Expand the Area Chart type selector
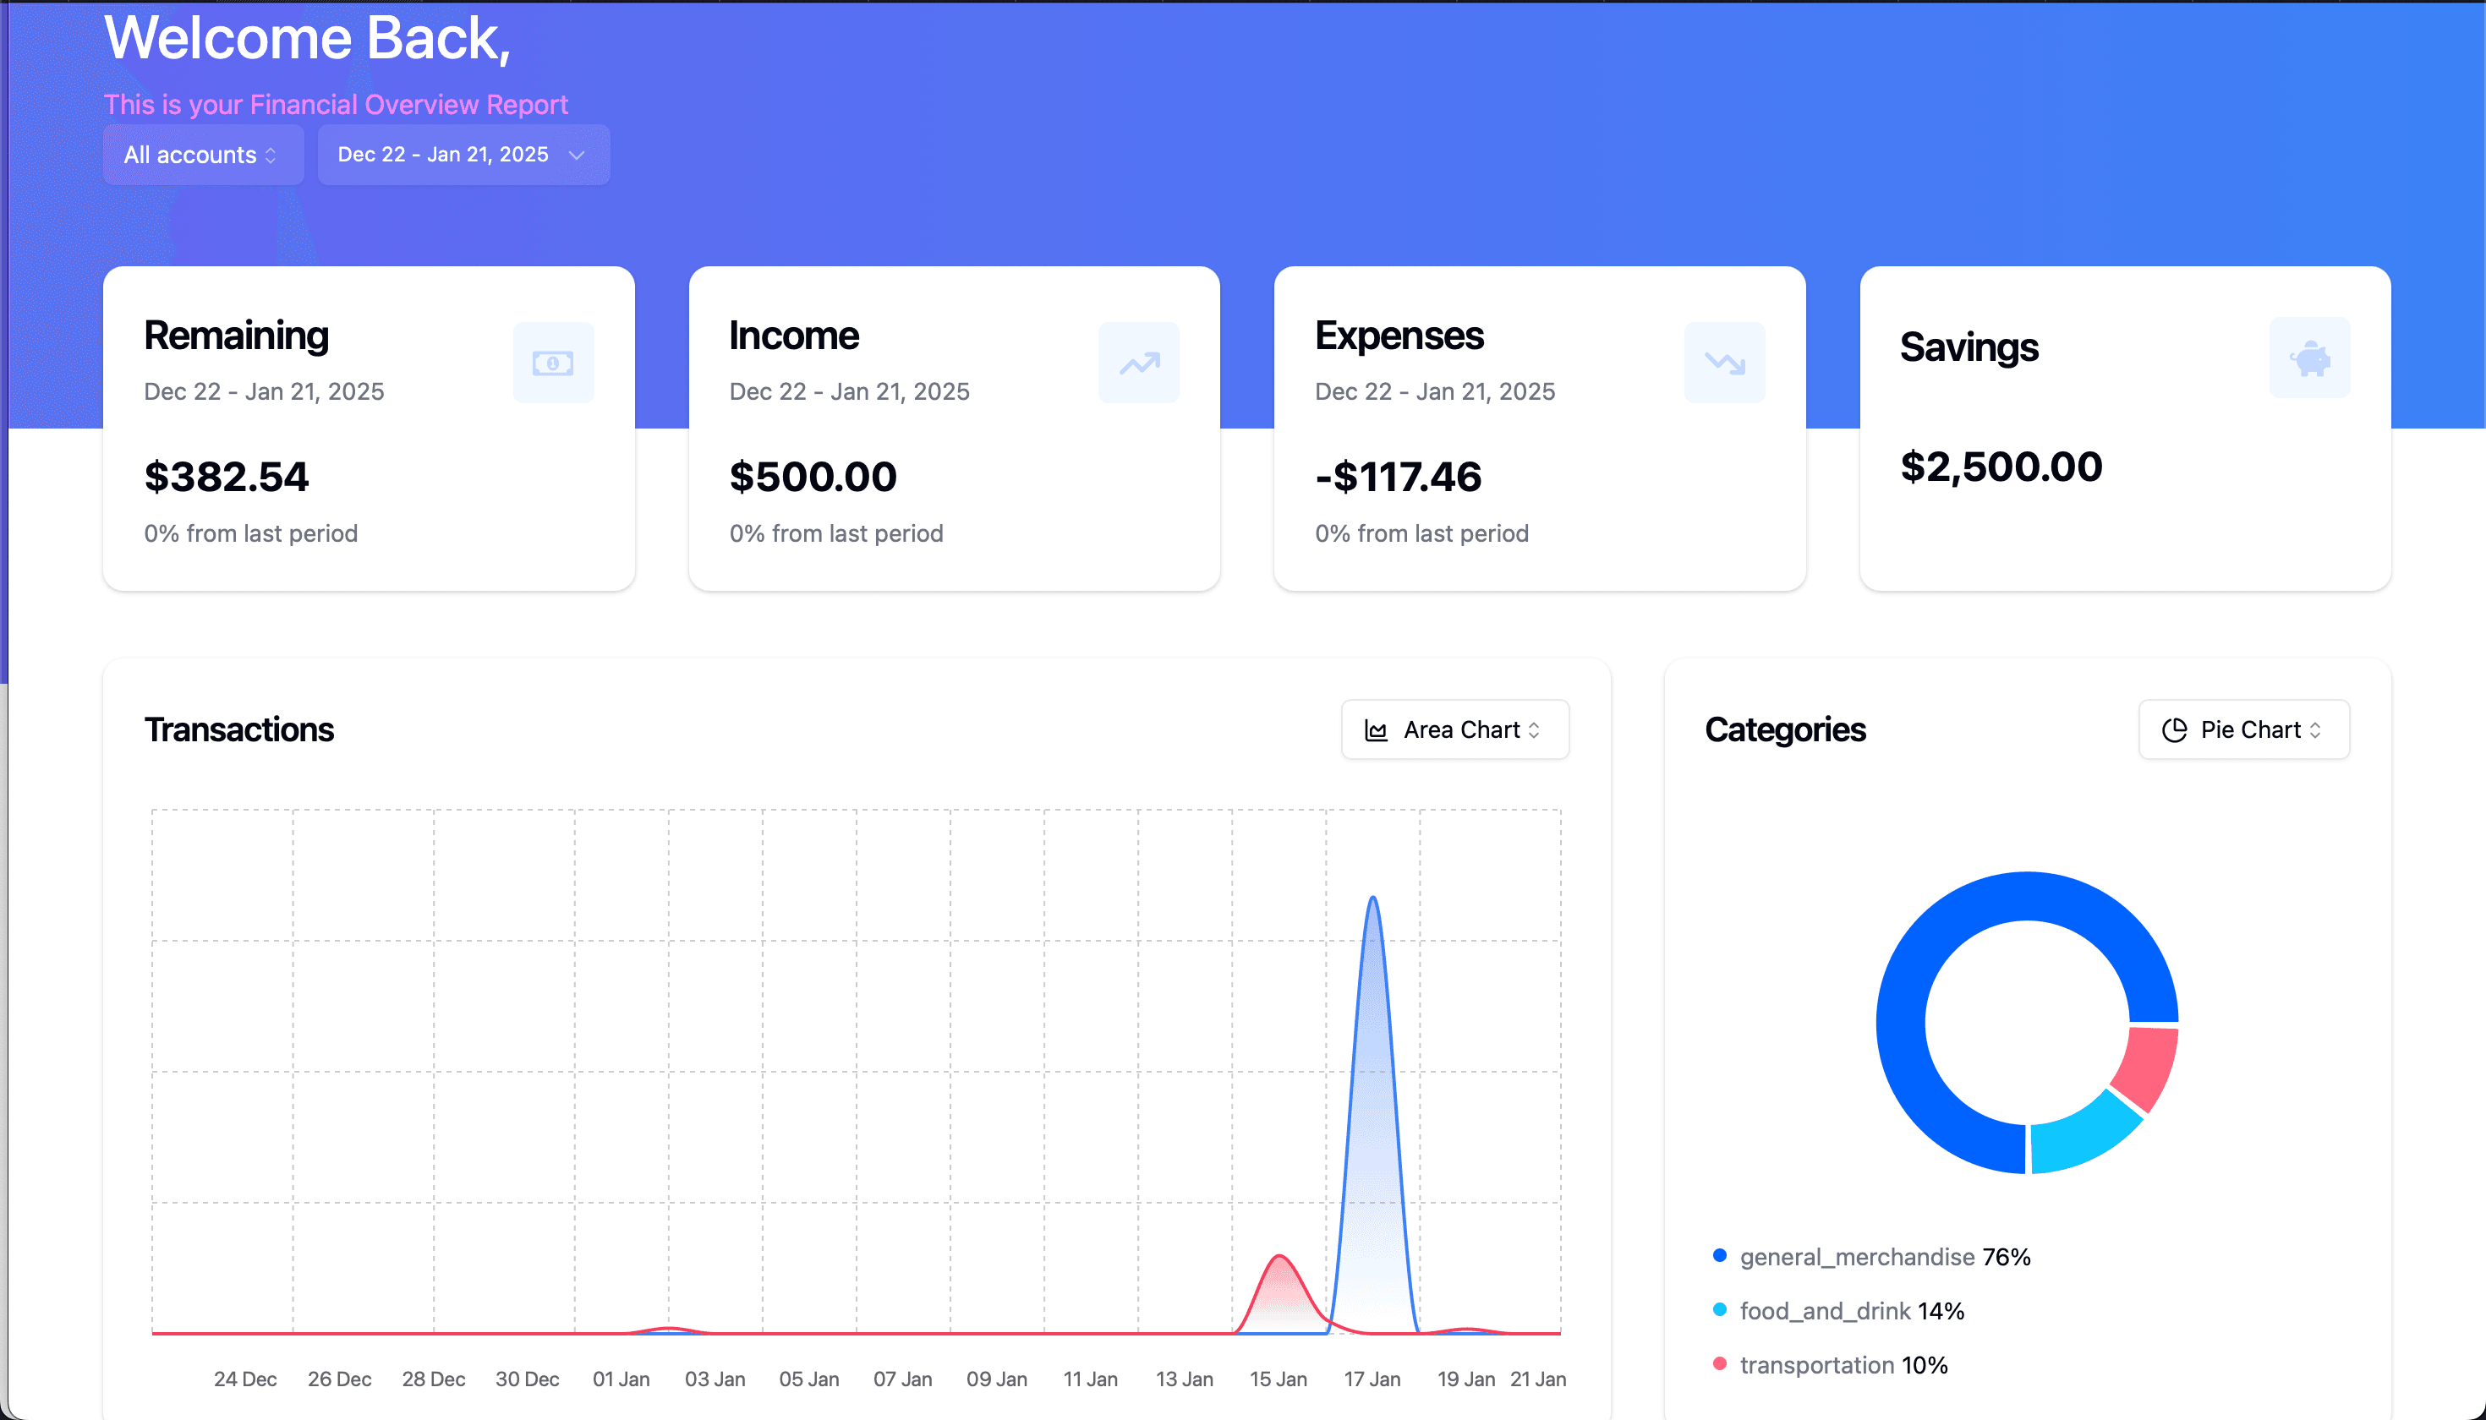Image resolution: width=2486 pixels, height=1420 pixels. tap(1454, 729)
